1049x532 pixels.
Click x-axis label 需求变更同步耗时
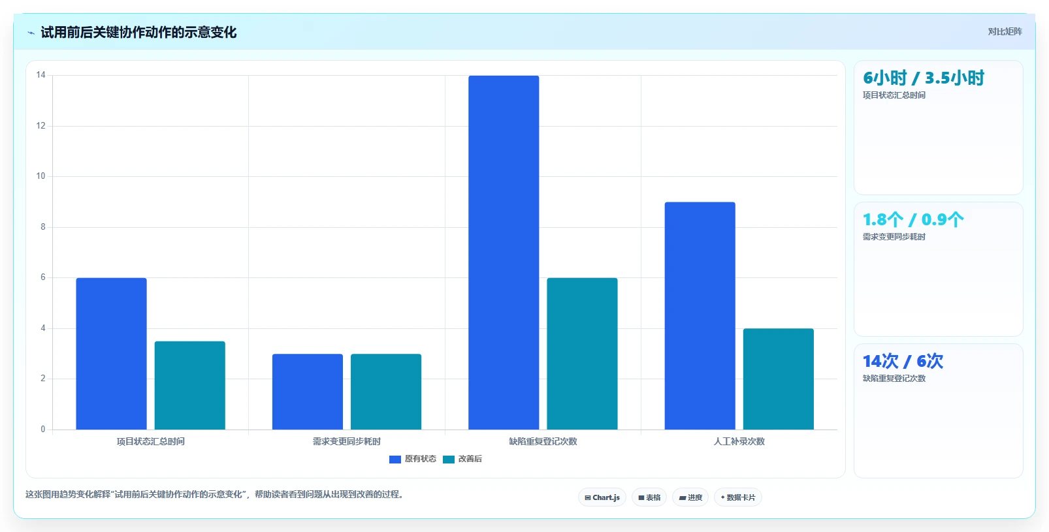pyautogui.click(x=347, y=442)
